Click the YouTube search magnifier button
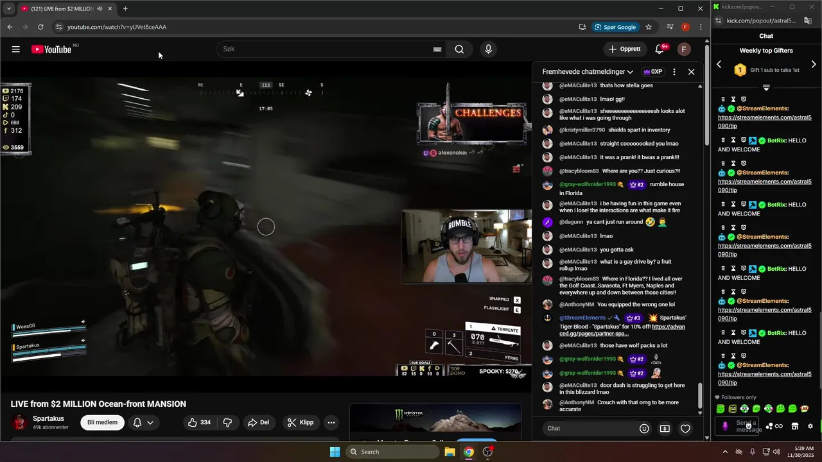Image resolution: width=822 pixels, height=462 pixels. coord(459,49)
